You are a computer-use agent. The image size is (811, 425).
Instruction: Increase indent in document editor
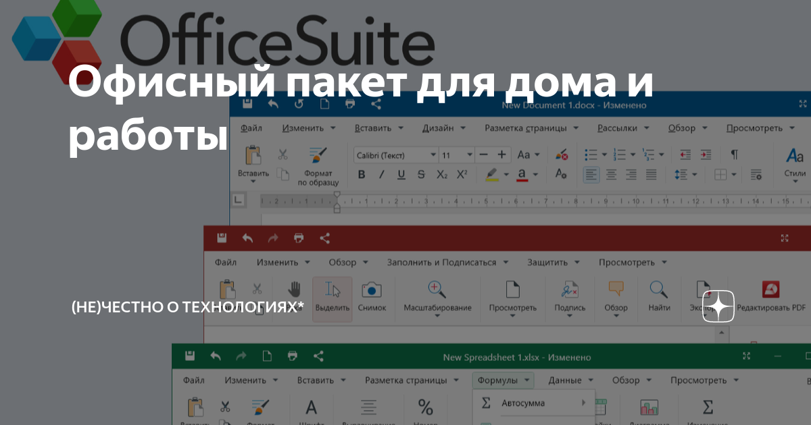[x=706, y=154]
